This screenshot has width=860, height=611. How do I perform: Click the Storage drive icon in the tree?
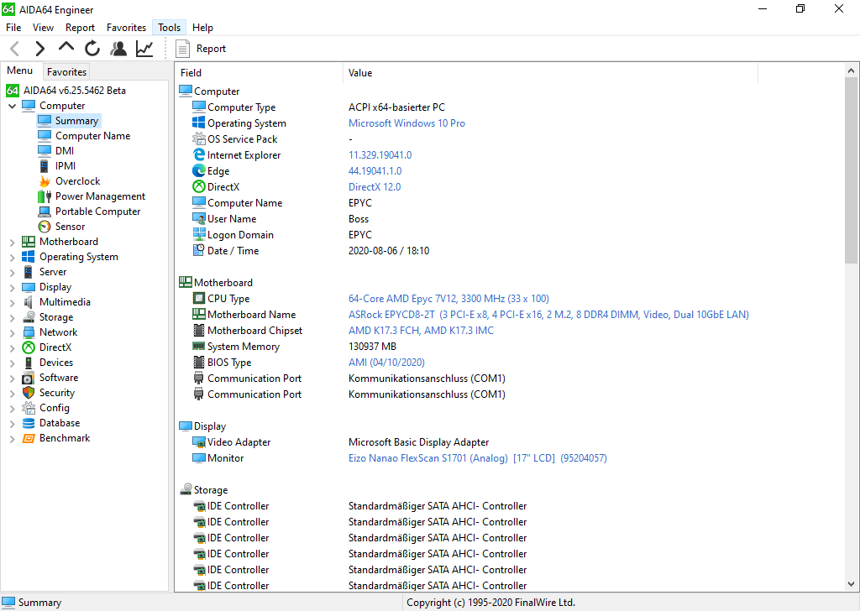point(29,317)
